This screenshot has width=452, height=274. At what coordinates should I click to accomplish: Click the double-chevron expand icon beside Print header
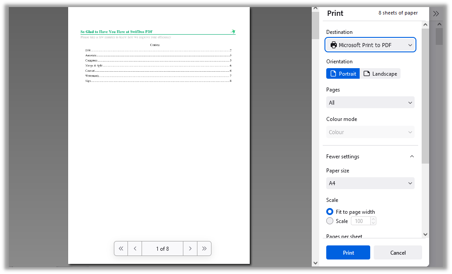tap(436, 14)
